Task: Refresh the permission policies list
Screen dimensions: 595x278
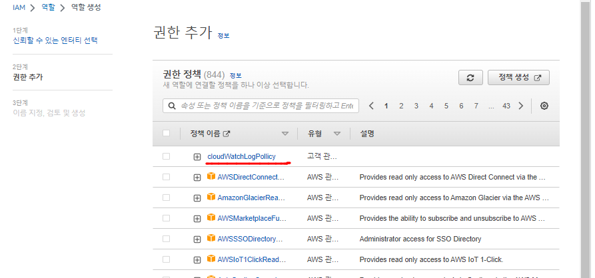Action: [x=470, y=78]
